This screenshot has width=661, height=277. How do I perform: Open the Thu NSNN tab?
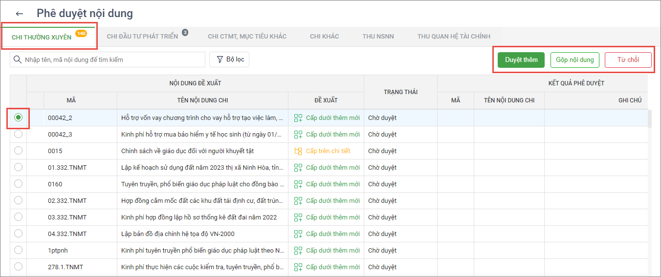378,37
